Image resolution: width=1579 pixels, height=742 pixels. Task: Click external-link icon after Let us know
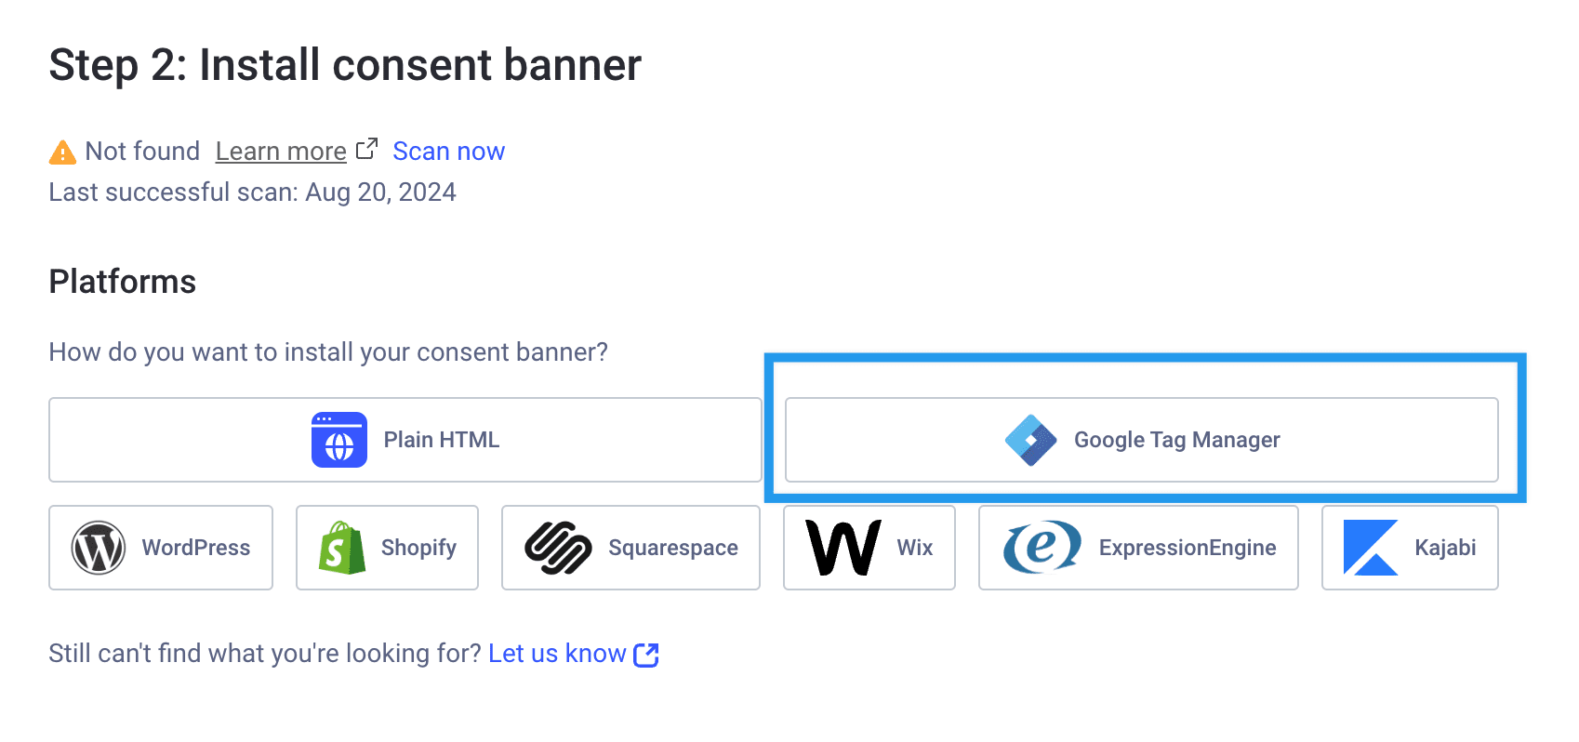pos(646,655)
